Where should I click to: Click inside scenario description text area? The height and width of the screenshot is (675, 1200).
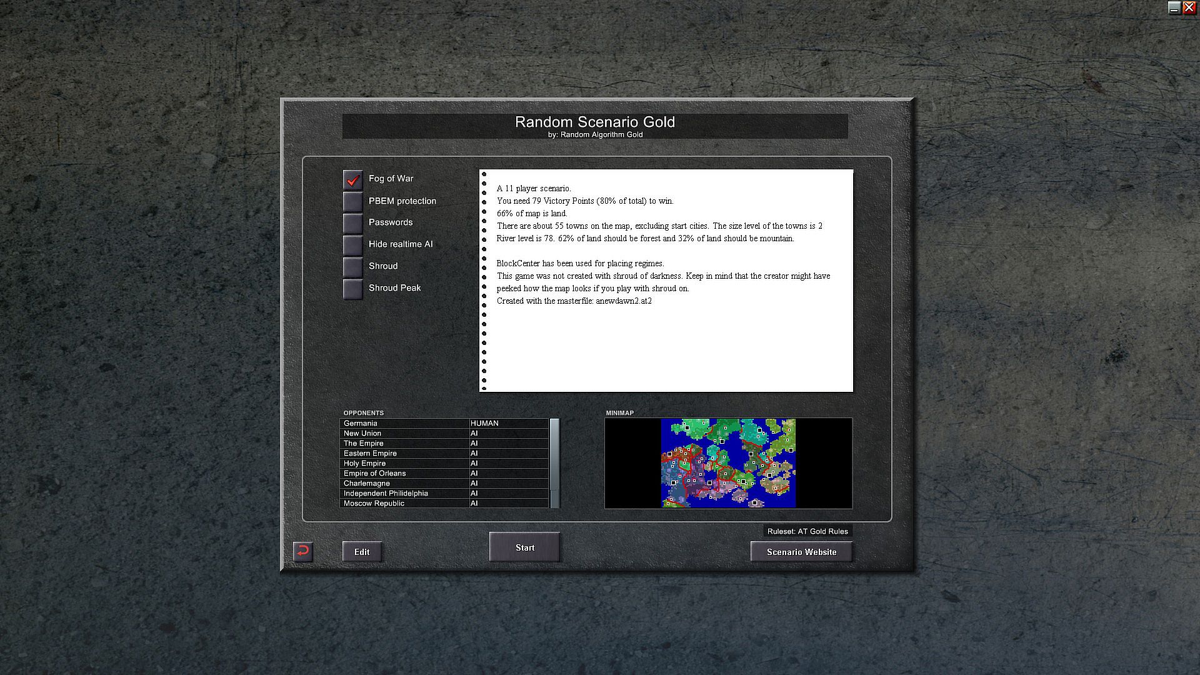coord(666,280)
